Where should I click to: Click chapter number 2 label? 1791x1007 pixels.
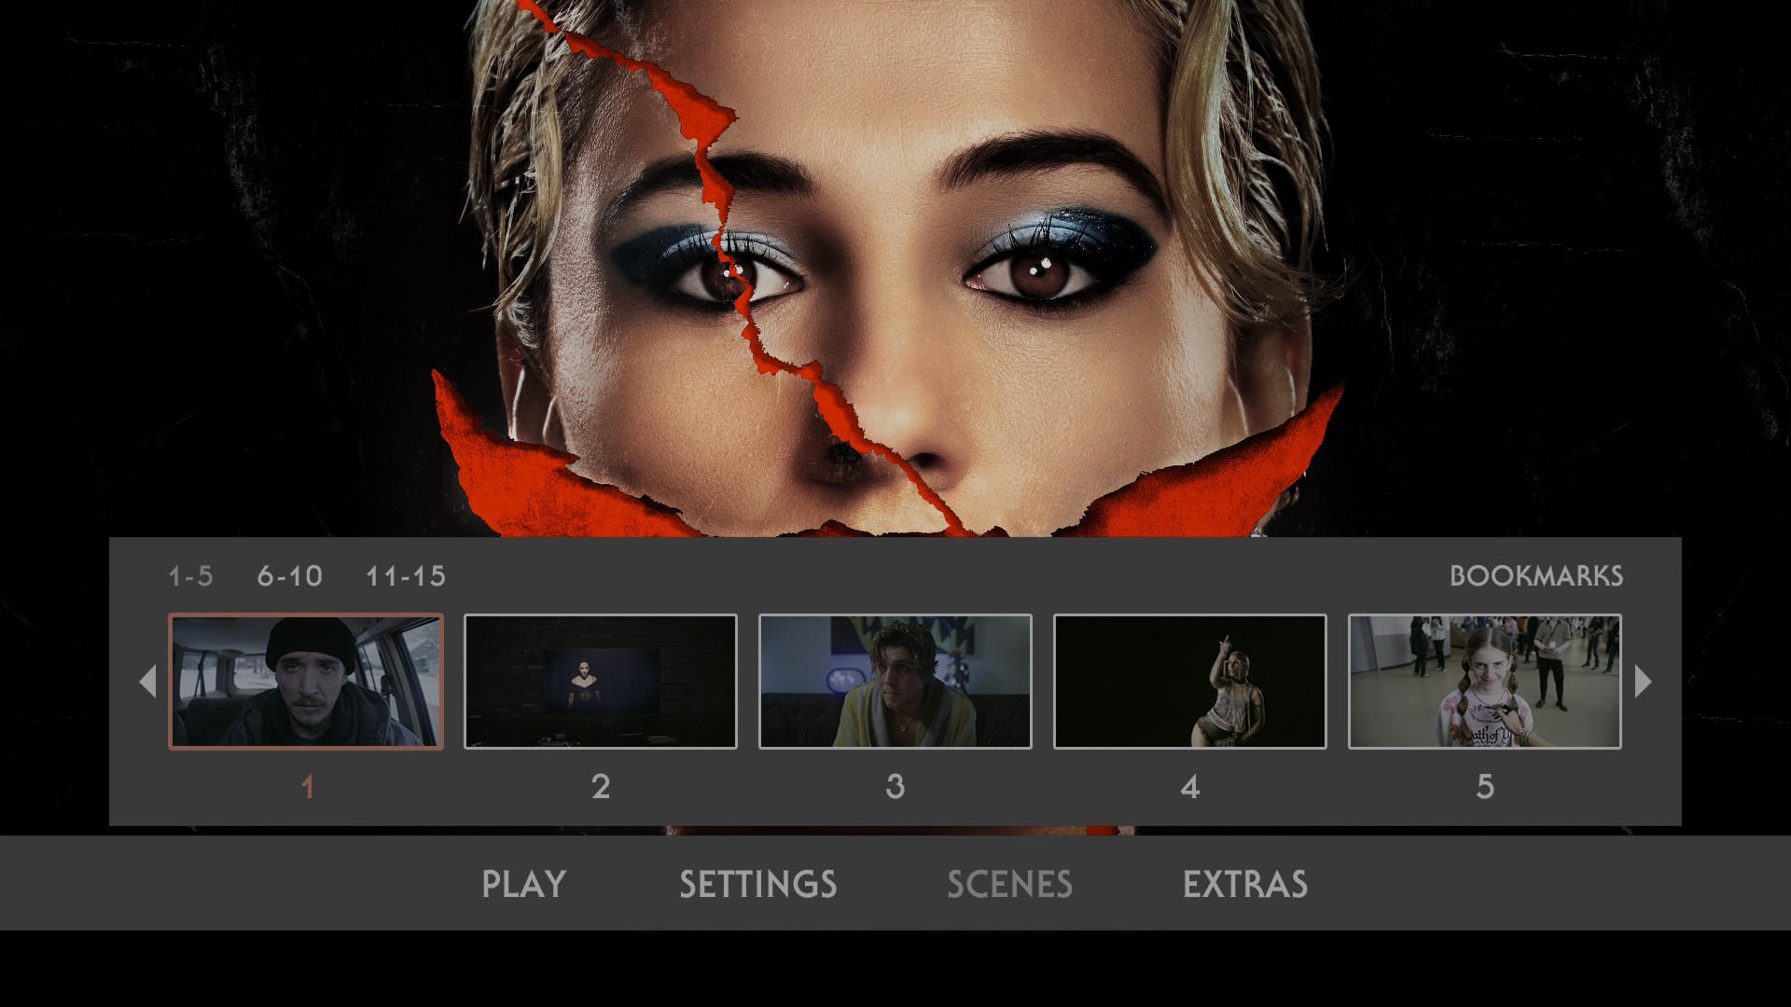[601, 787]
